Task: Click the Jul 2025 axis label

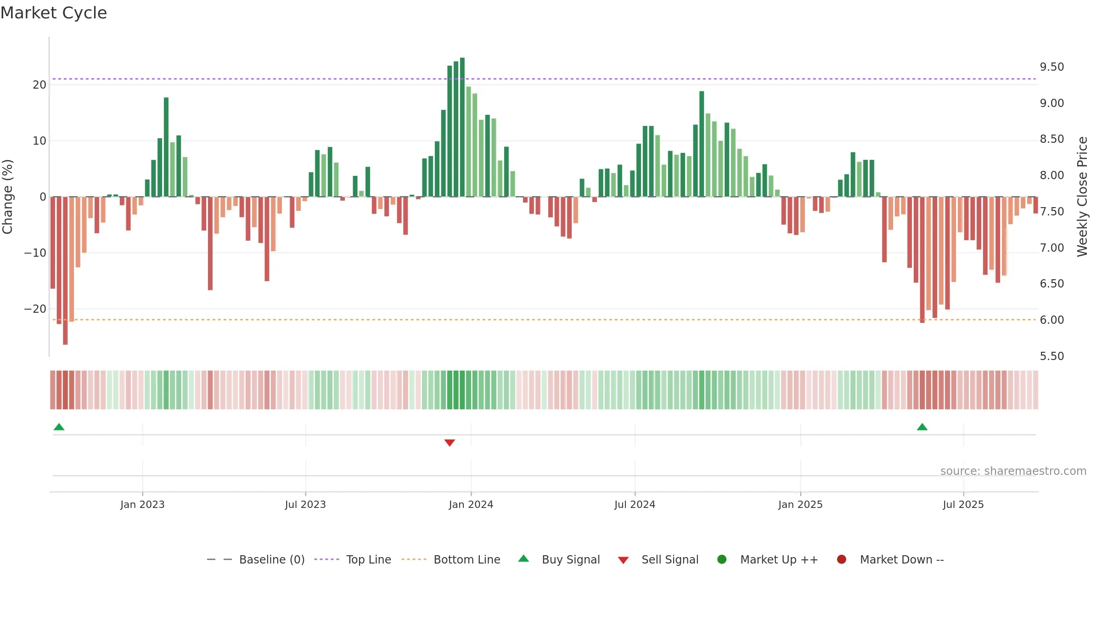Action: pos(963,504)
